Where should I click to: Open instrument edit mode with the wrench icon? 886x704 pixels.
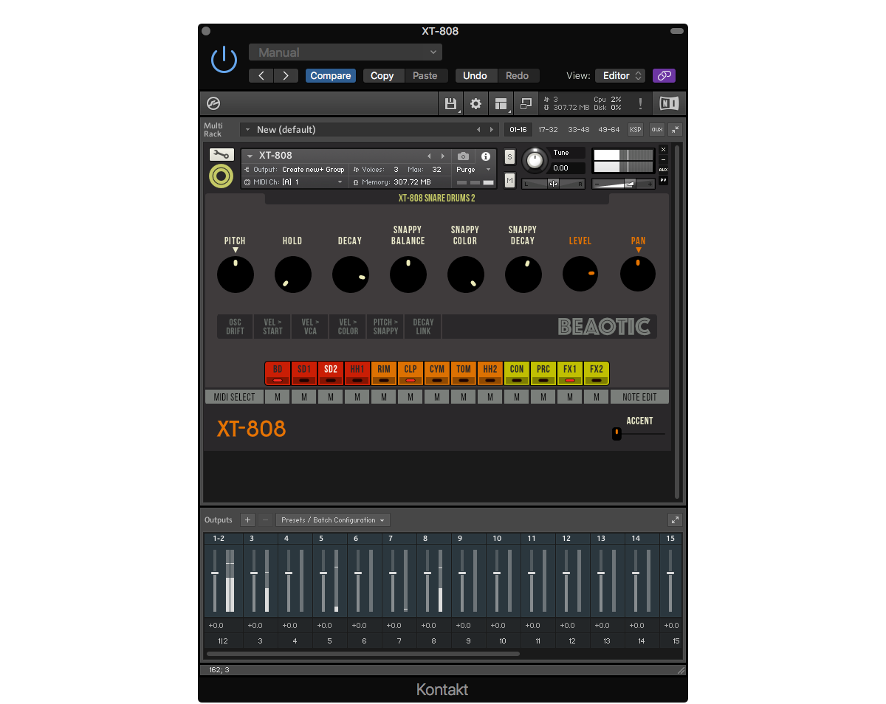[221, 155]
